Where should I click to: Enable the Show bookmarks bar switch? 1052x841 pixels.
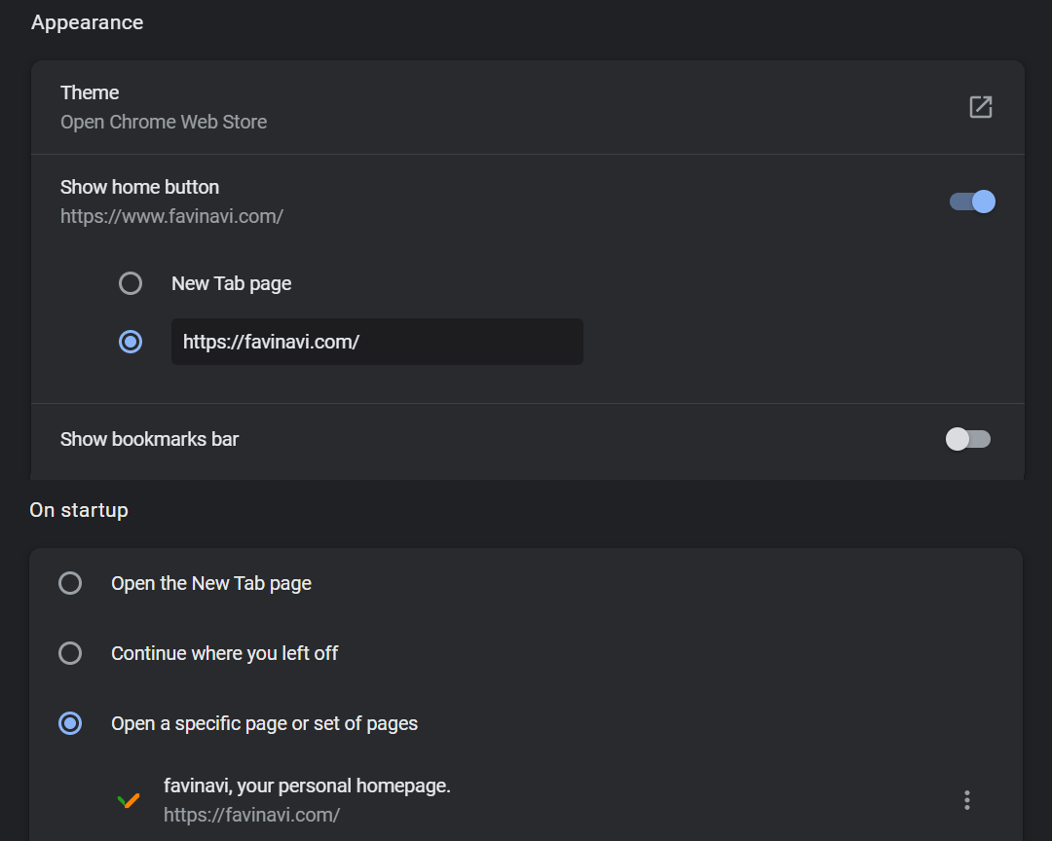click(967, 439)
